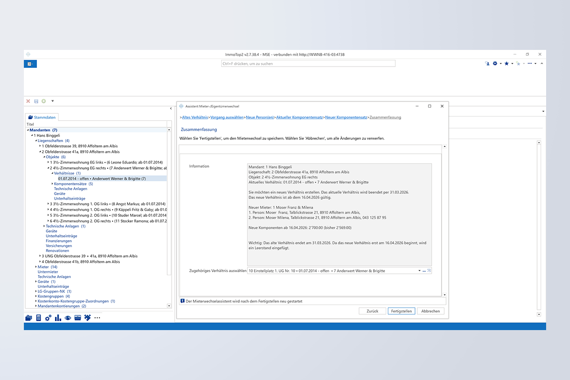Click the green plus add icon

click(43, 101)
